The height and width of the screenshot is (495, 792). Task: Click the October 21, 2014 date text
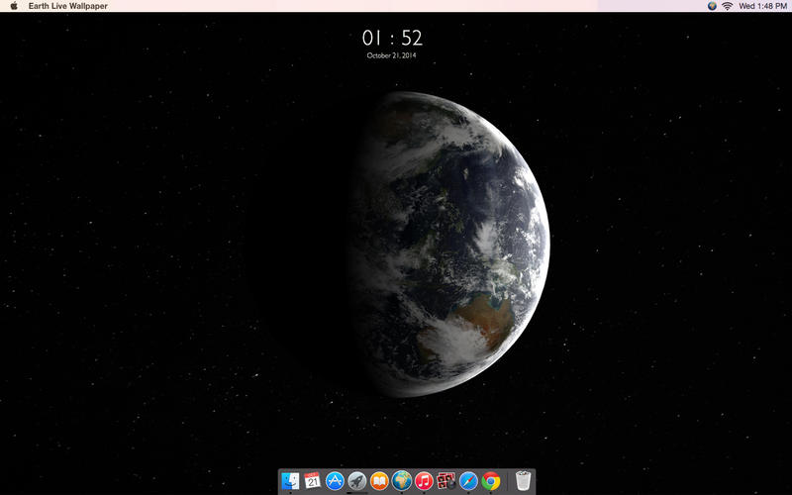tap(392, 56)
